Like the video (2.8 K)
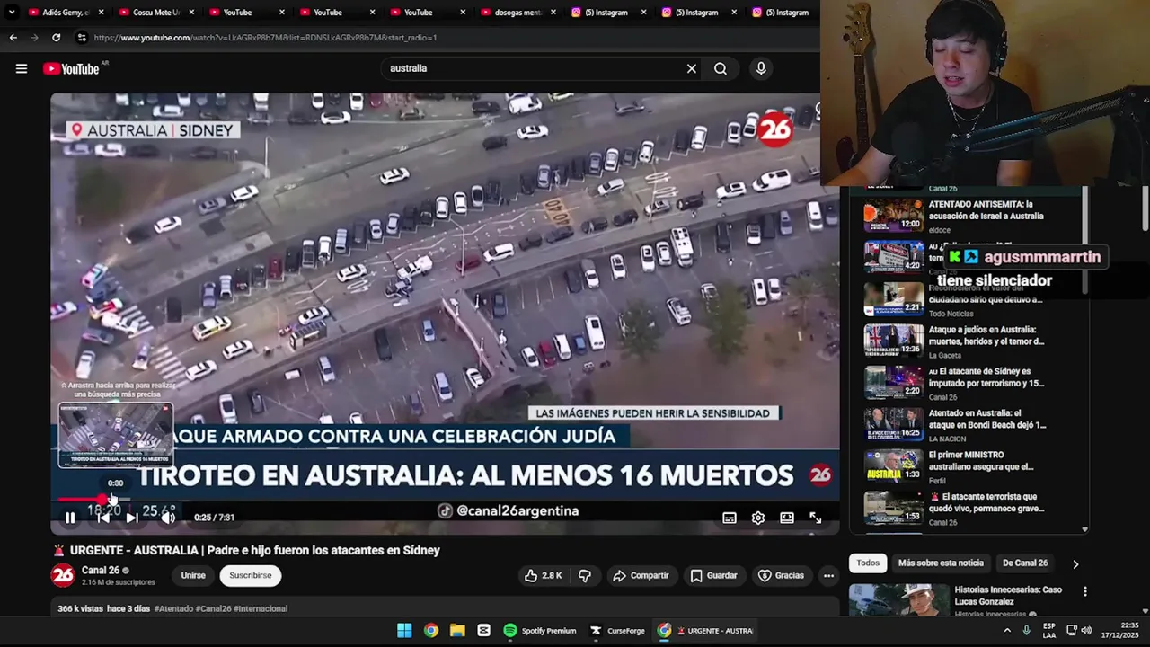The width and height of the screenshot is (1150, 647). pyautogui.click(x=544, y=575)
